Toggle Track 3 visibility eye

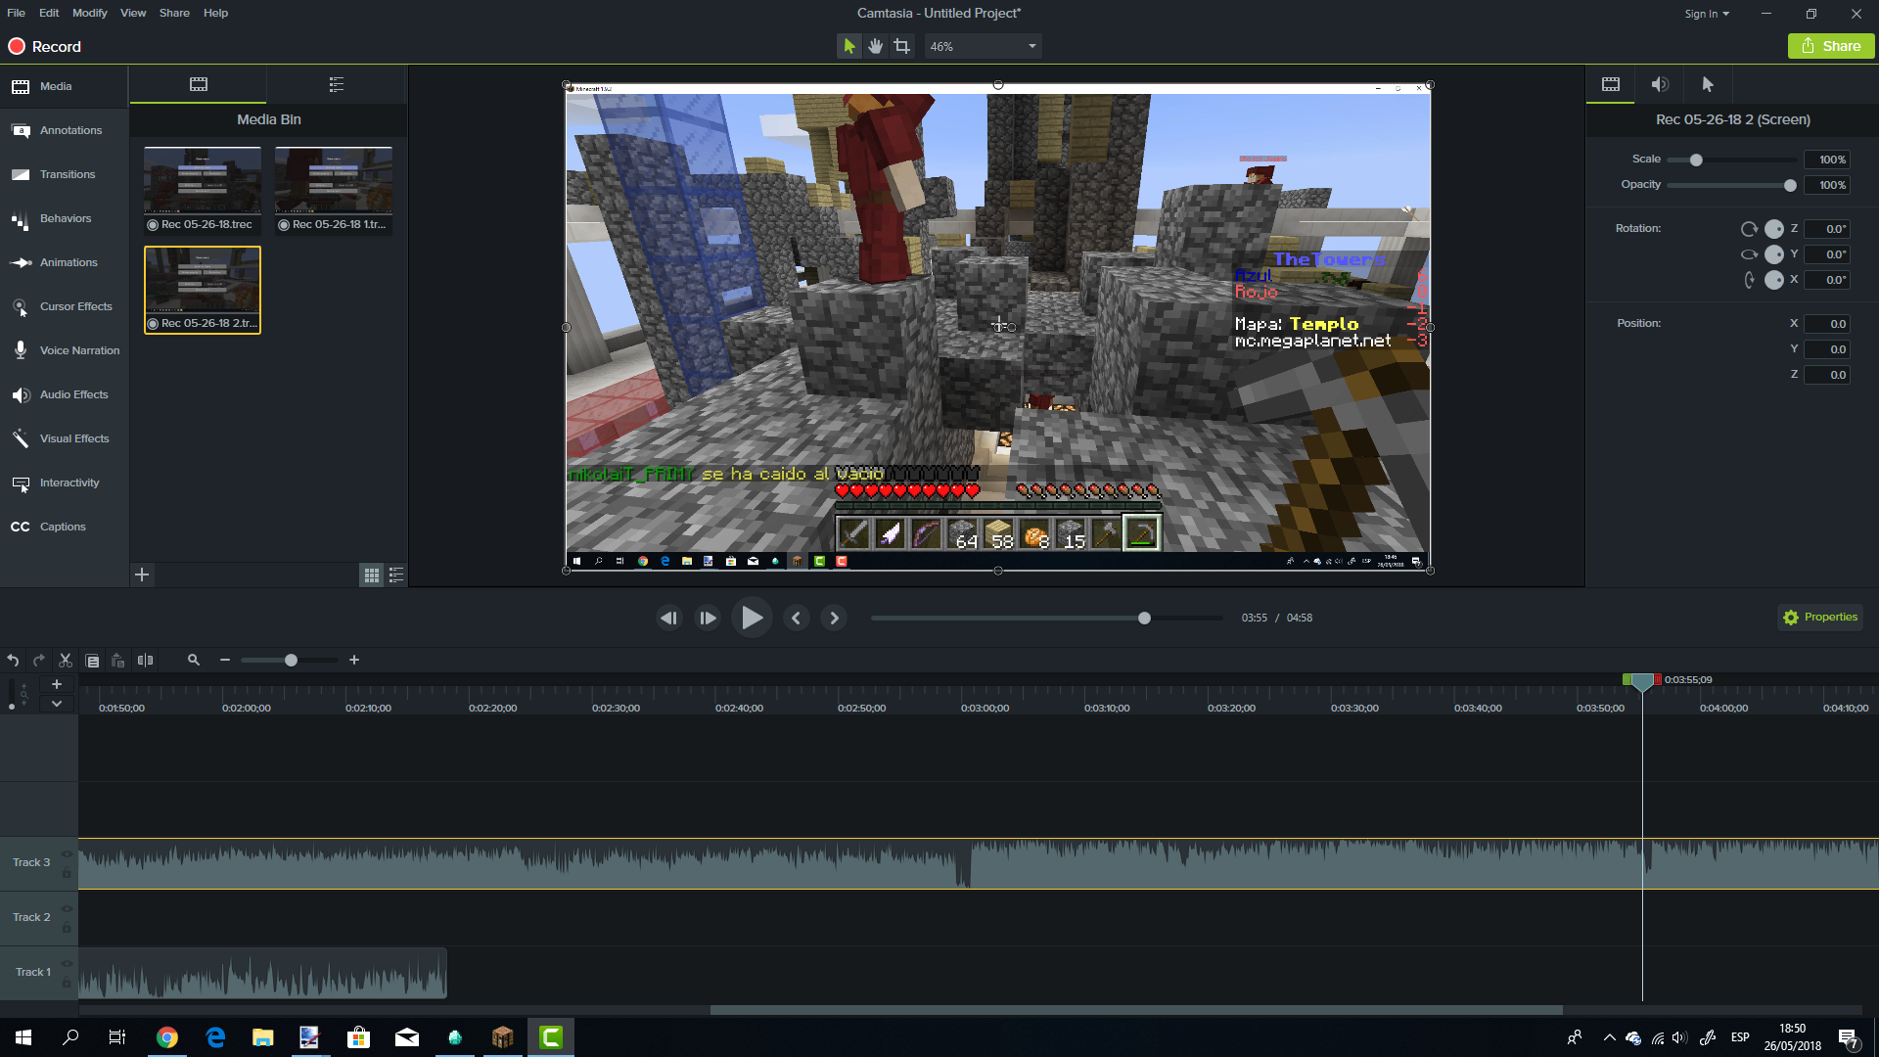pyautogui.click(x=67, y=854)
